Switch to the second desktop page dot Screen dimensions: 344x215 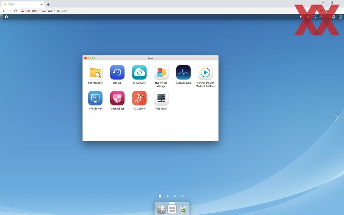click(x=167, y=196)
